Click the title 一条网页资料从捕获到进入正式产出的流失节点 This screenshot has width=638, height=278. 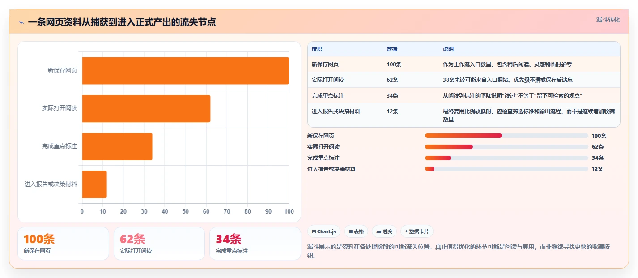click(122, 22)
